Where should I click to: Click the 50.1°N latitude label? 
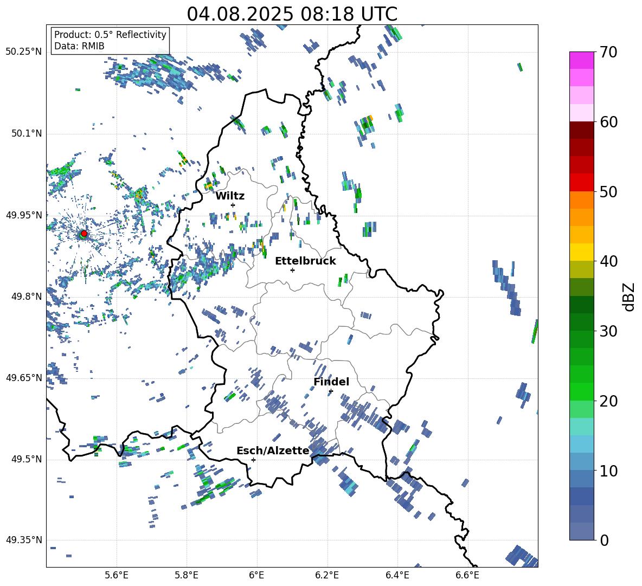tap(27, 133)
